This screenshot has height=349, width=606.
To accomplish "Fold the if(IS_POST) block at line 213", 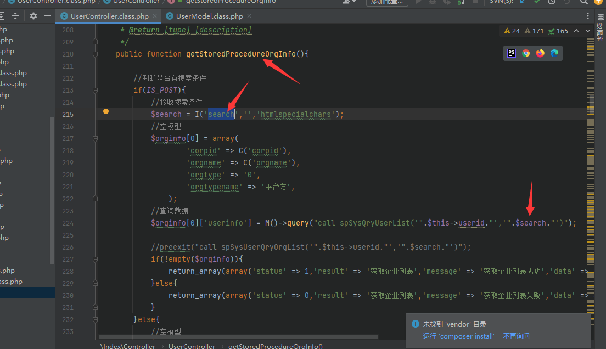I will (95, 90).
